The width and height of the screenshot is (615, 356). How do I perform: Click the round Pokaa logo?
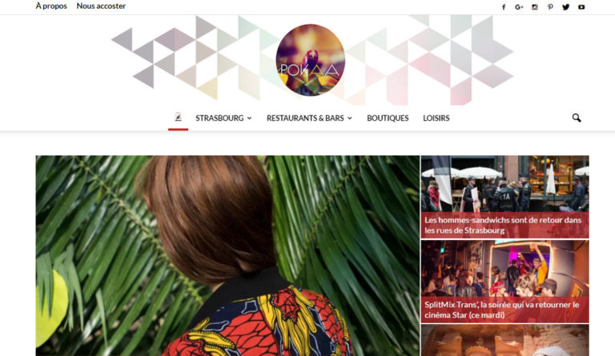pyautogui.click(x=310, y=60)
